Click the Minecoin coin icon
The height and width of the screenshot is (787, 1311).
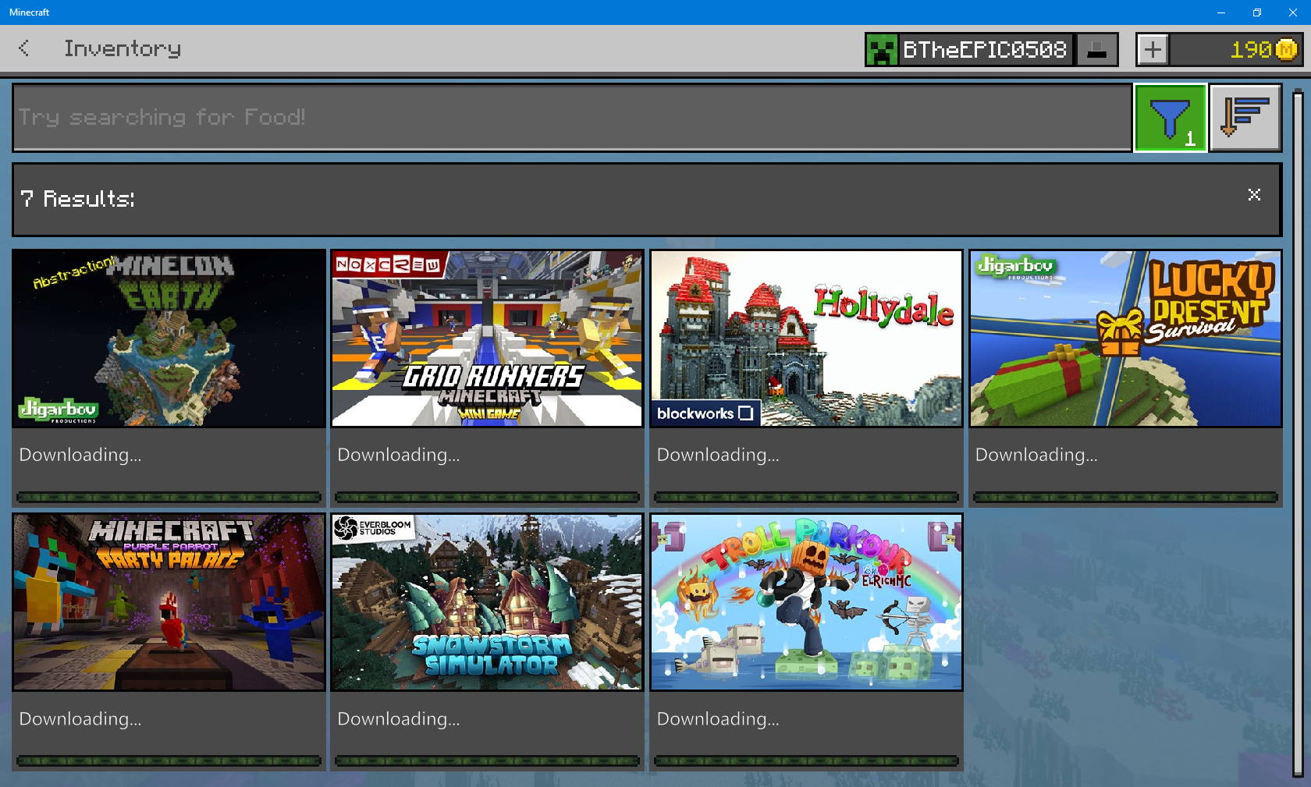tap(1287, 50)
